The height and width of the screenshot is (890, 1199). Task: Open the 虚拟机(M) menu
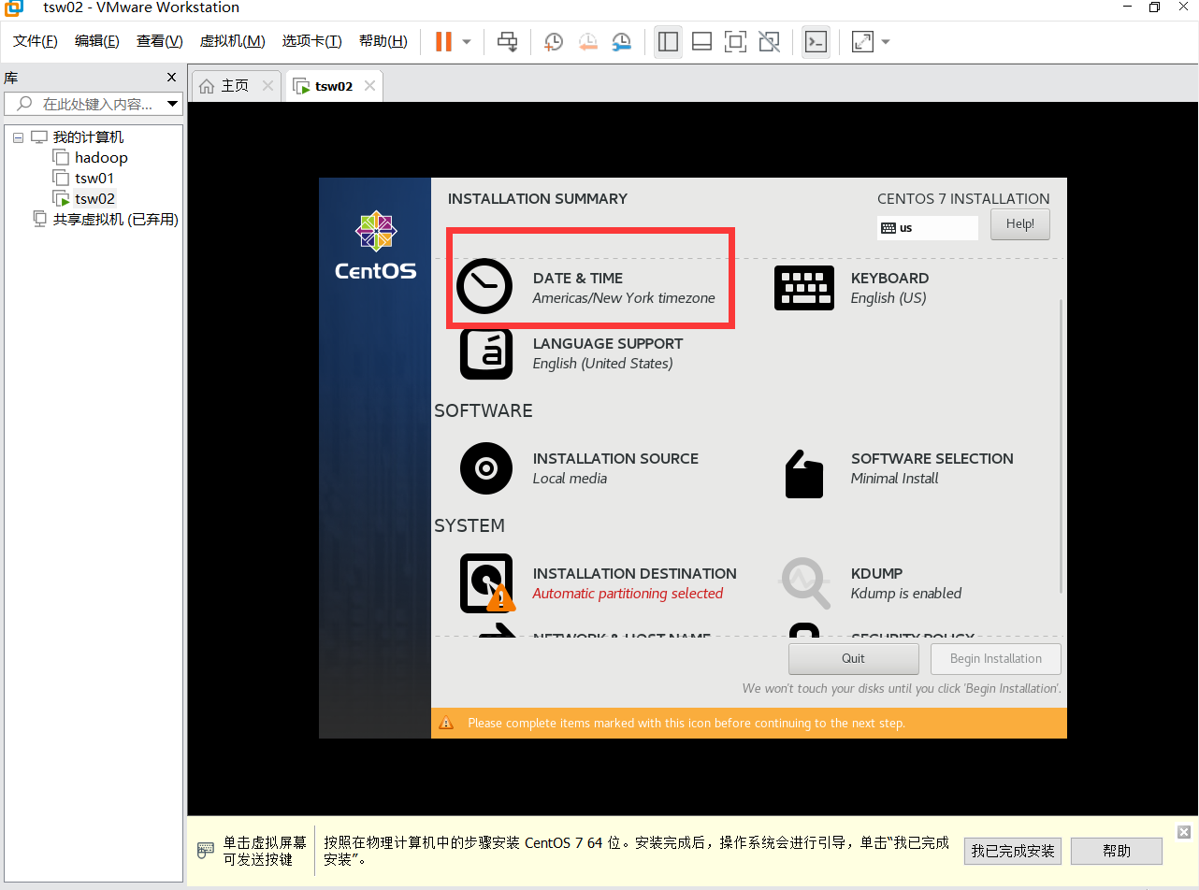[x=233, y=41]
